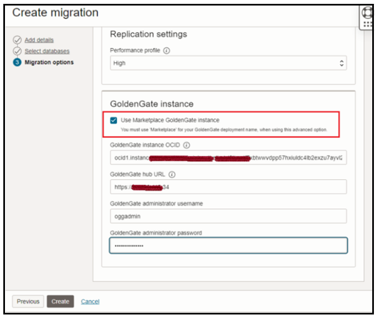
Task: Click the Previous button
Action: [28, 301]
